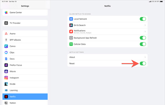Viewport: 165px width, 105px height.
Task: Tap the Netflix page title
Action: coord(108,6)
